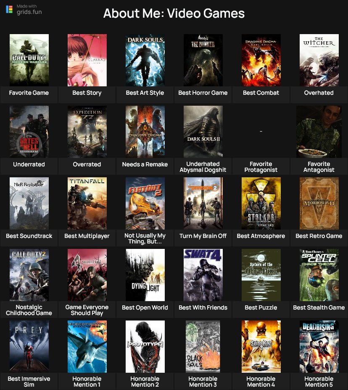Image resolution: width=348 pixels, height=390 pixels.
Task: Select the Best Horror Game label
Action: tap(203, 93)
